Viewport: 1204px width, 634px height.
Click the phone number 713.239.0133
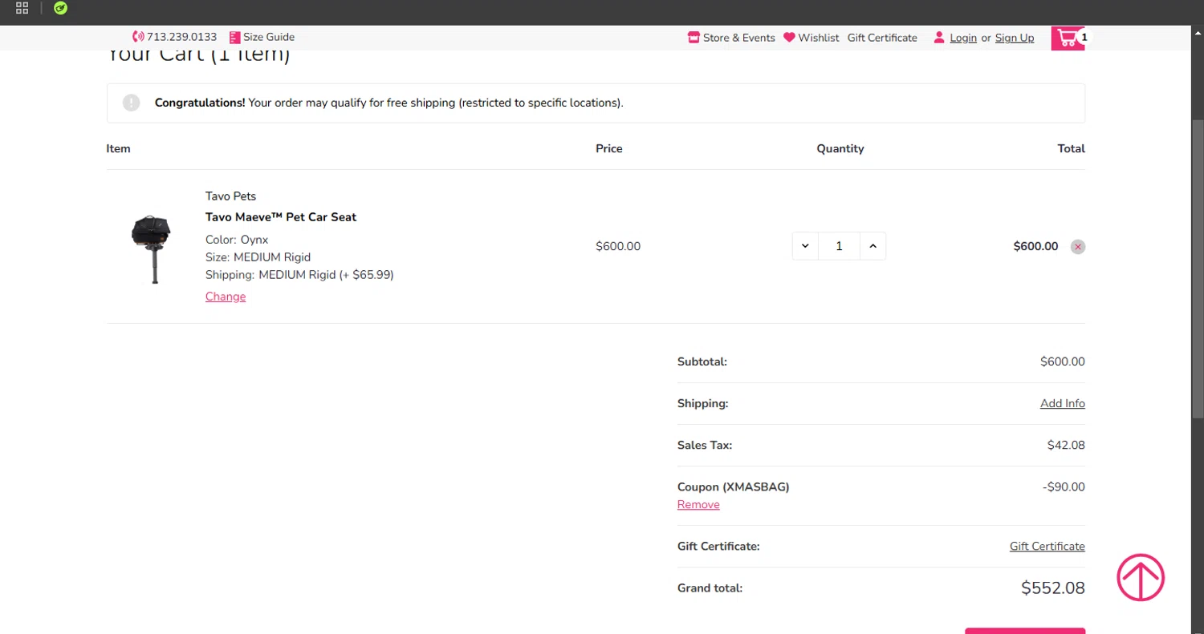181,37
